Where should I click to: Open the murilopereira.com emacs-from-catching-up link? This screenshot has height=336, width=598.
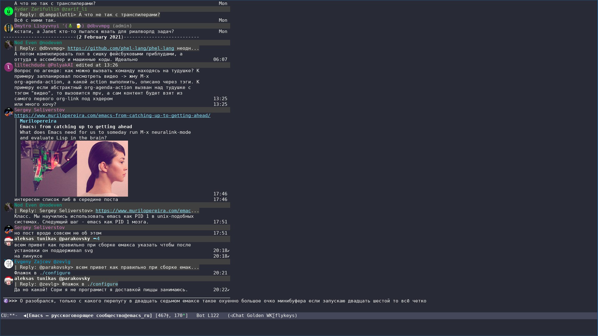(112, 115)
